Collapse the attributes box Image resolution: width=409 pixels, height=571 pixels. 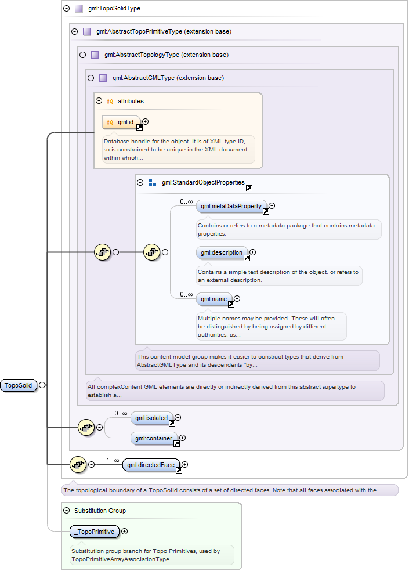(99, 101)
